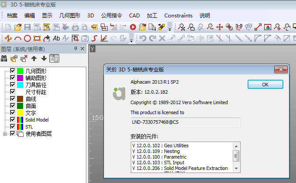Viewport: 296px width, 183px height.
Task: Toggle 辅助图形 layer checkbox
Action: pyautogui.click(x=13, y=78)
